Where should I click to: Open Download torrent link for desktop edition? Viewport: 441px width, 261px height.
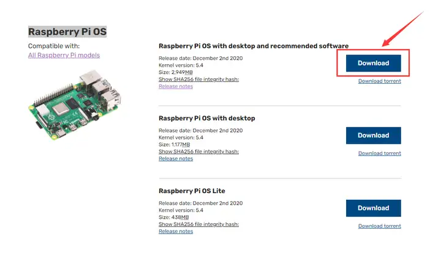(379, 153)
